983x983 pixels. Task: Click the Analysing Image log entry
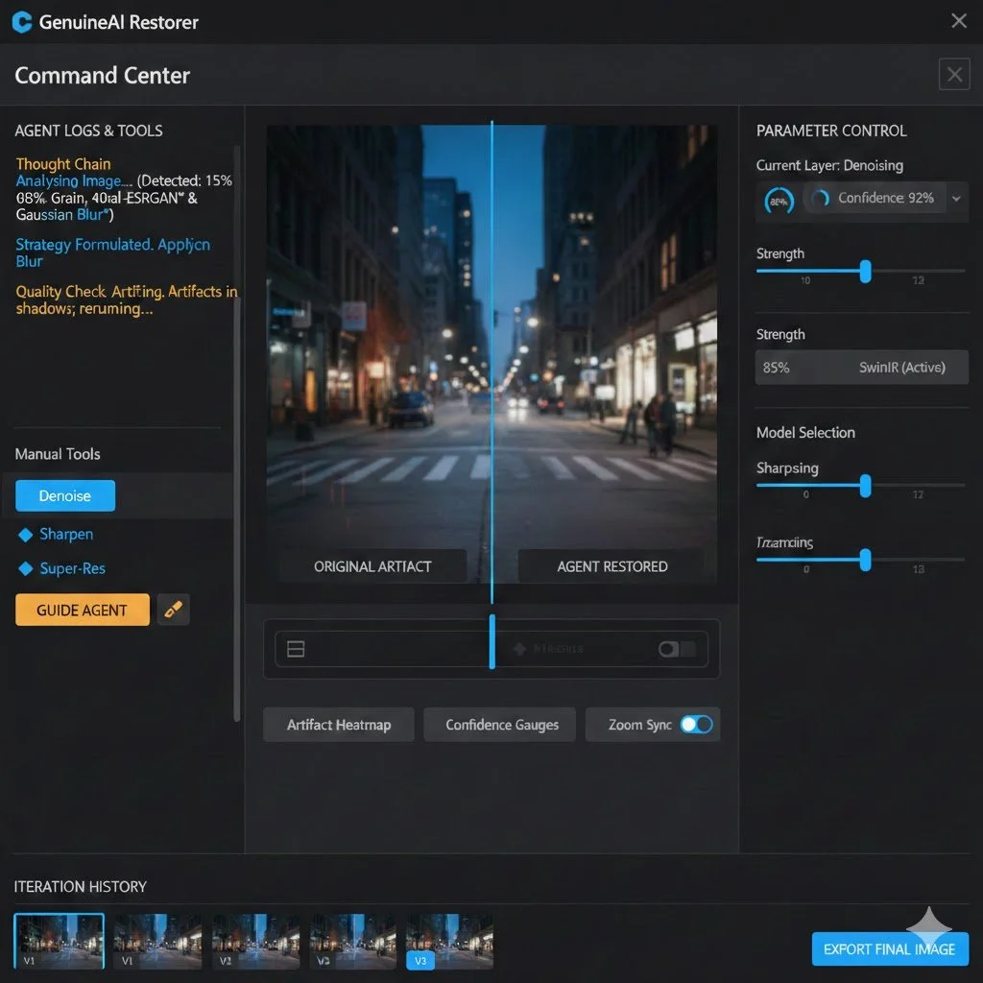coord(124,198)
